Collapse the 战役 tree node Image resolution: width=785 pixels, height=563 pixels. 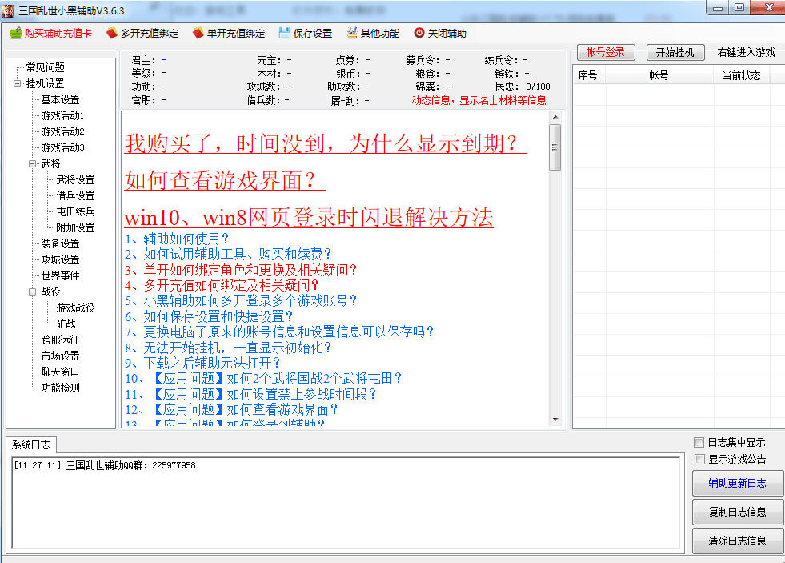[33, 292]
